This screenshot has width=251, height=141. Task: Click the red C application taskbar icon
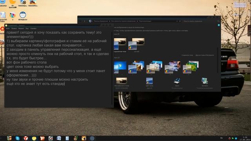click(x=51, y=138)
